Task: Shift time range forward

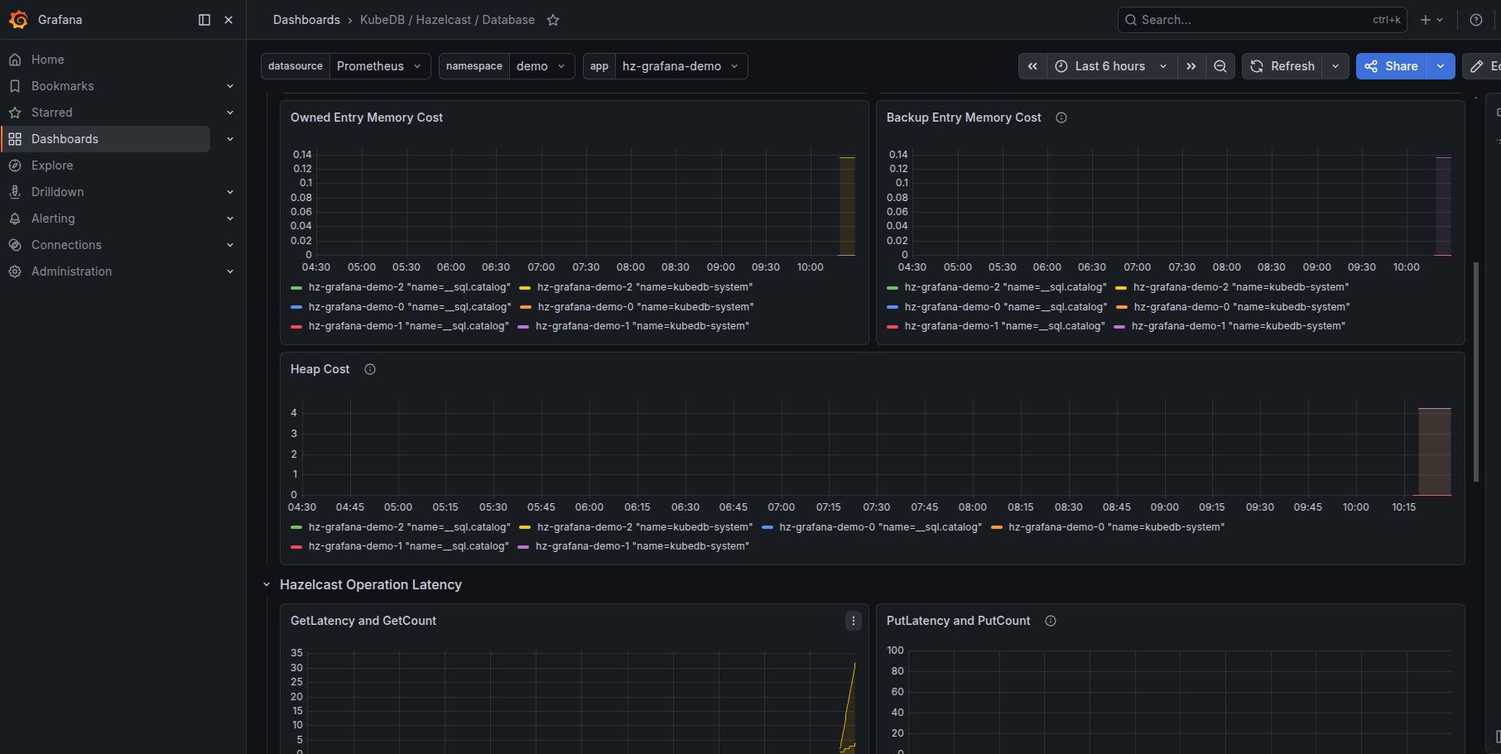Action: [x=1191, y=66]
